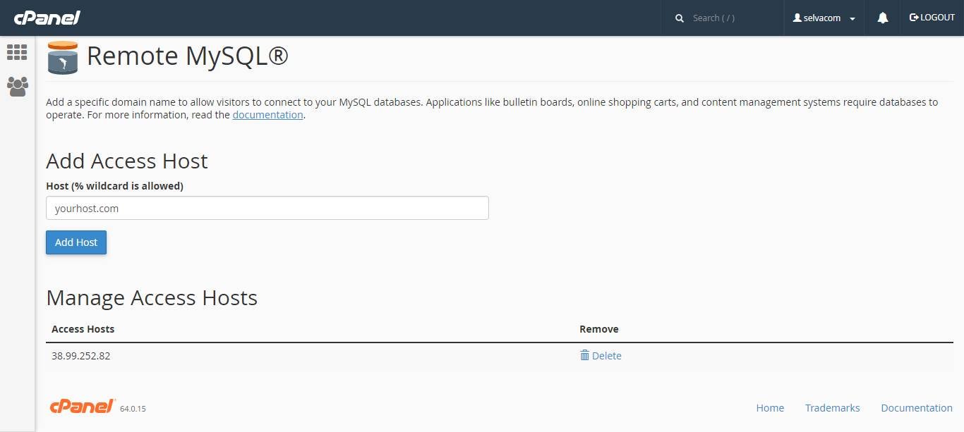Image resolution: width=964 pixels, height=432 pixels.
Task: Click the trash icon for 38.99.252.82
Action: pos(584,355)
